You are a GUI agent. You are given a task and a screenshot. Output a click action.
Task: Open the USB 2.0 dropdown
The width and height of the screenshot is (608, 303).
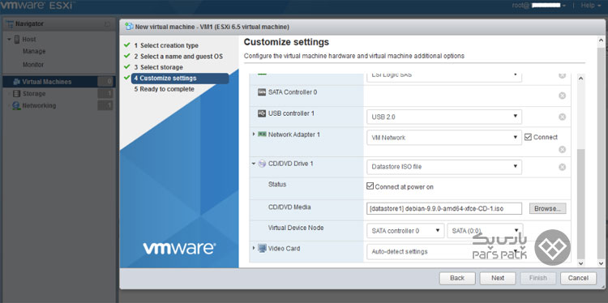pos(444,117)
